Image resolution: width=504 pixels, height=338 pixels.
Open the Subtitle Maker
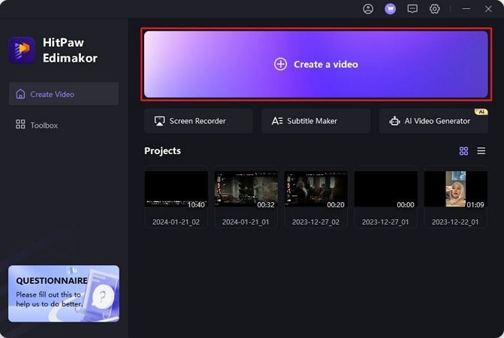tap(315, 121)
